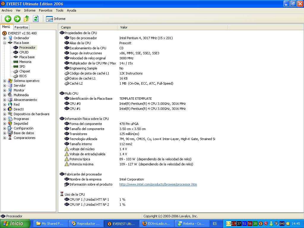Select the Transistores row

pyautogui.click(x=102, y=134)
